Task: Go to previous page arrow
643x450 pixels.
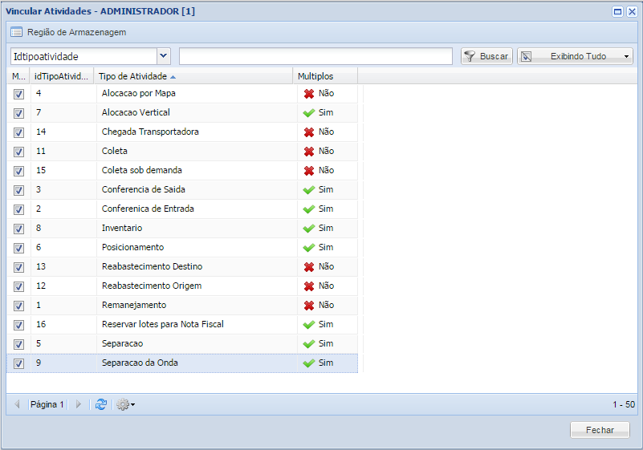Action: coord(17,404)
